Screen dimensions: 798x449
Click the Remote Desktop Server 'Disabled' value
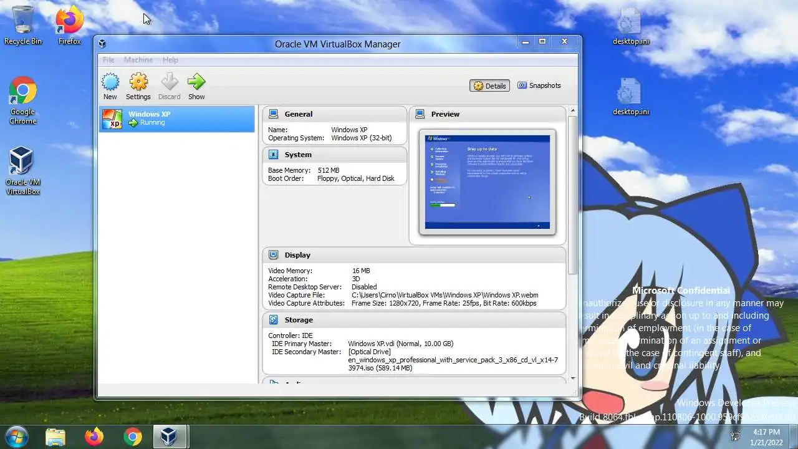tap(364, 287)
